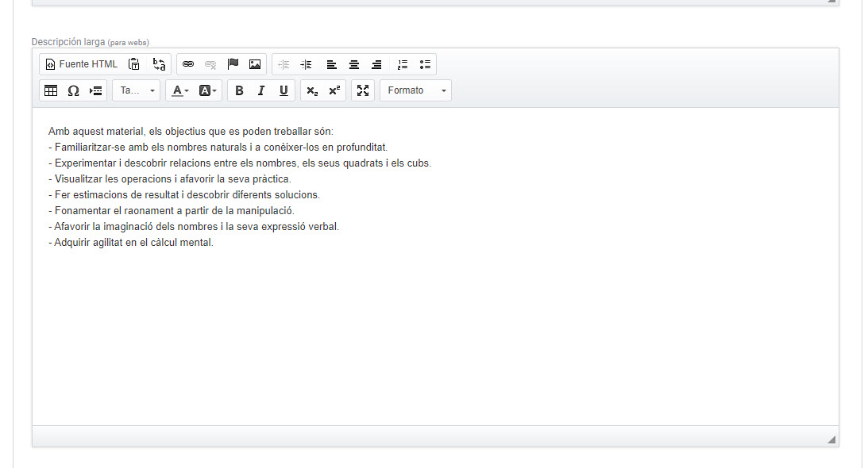Click the editor's bottom-right resize handle
This screenshot has width=868, height=468.
(x=831, y=439)
